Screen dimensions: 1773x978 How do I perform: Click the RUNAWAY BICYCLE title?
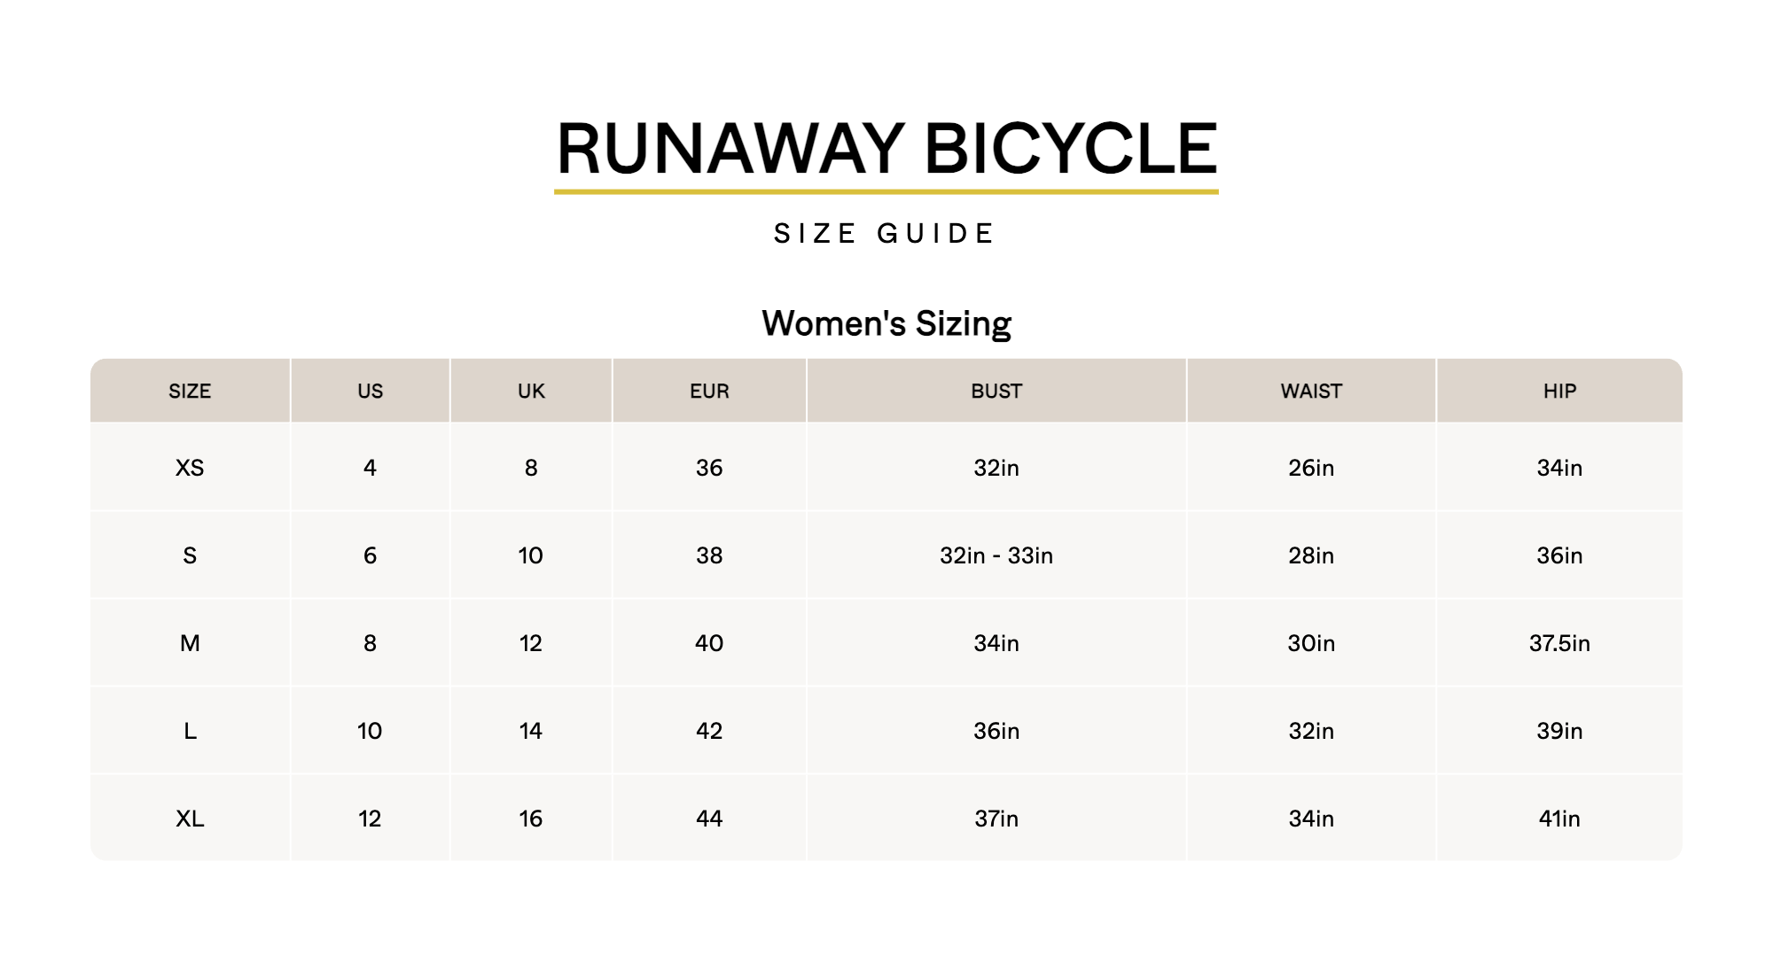click(886, 148)
